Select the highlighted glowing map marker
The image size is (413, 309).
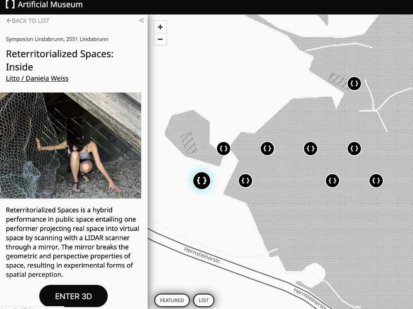(202, 181)
